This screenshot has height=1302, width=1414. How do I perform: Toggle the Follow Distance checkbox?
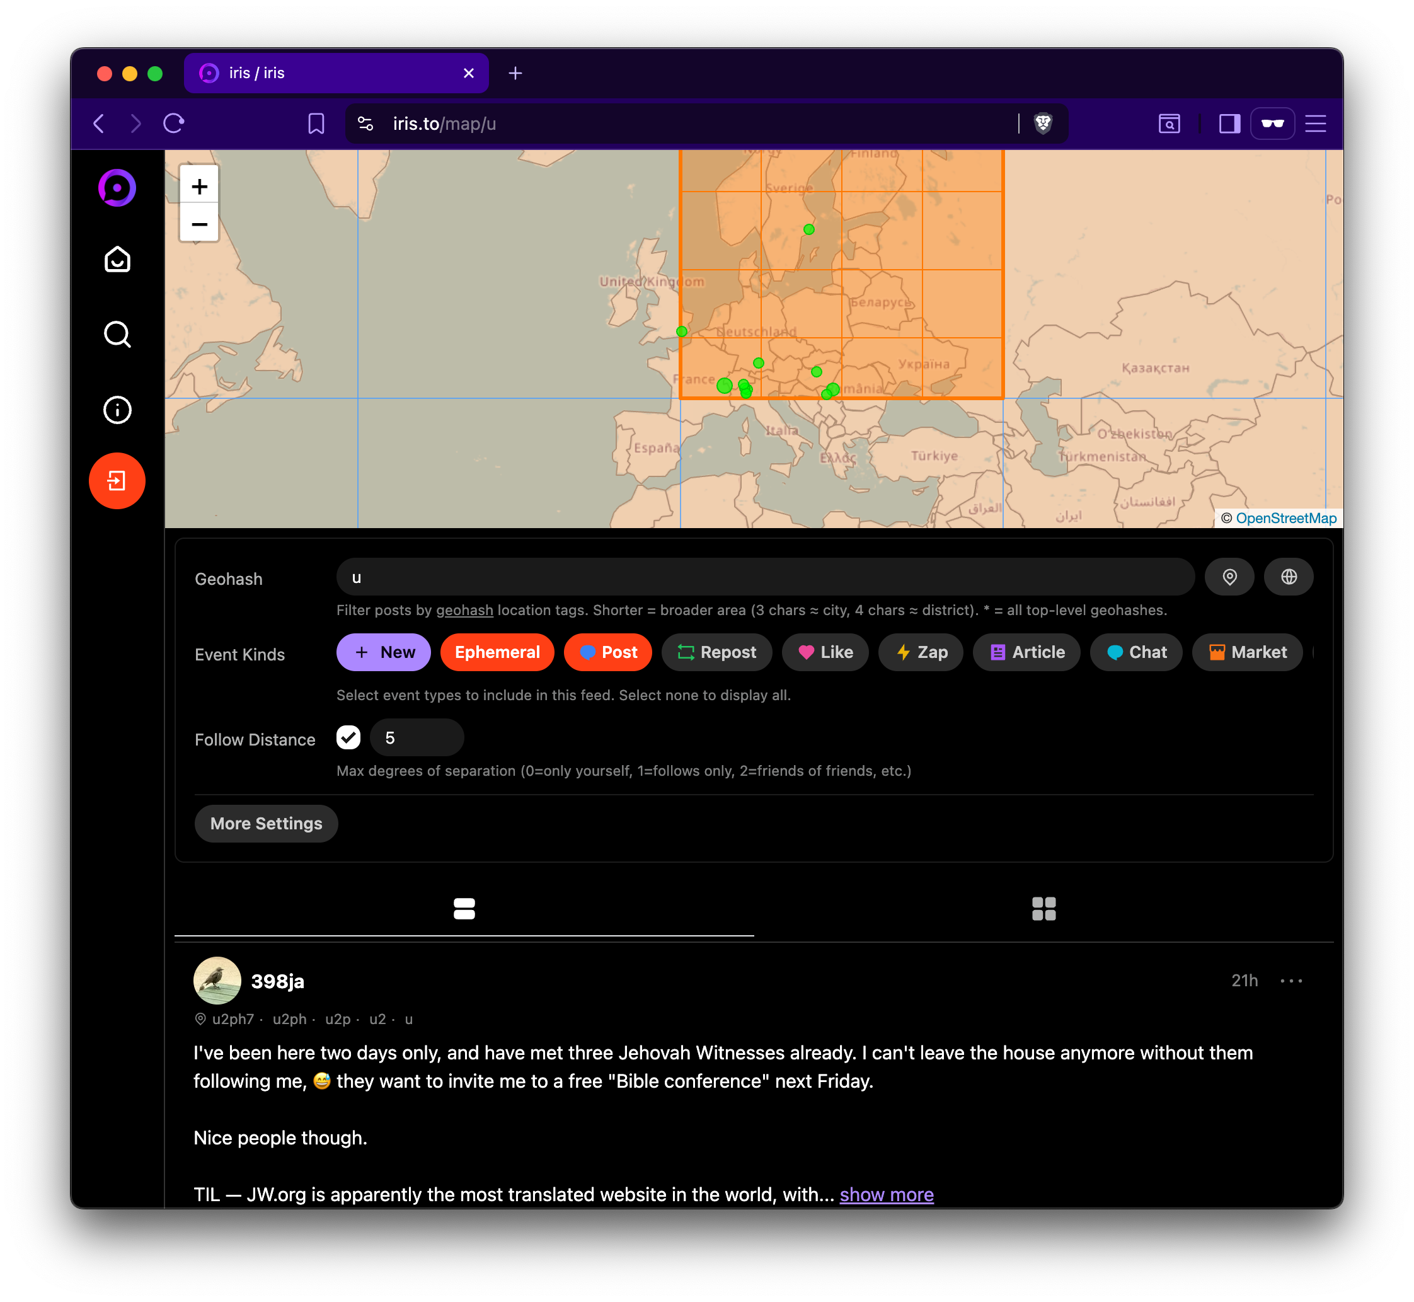[348, 738]
